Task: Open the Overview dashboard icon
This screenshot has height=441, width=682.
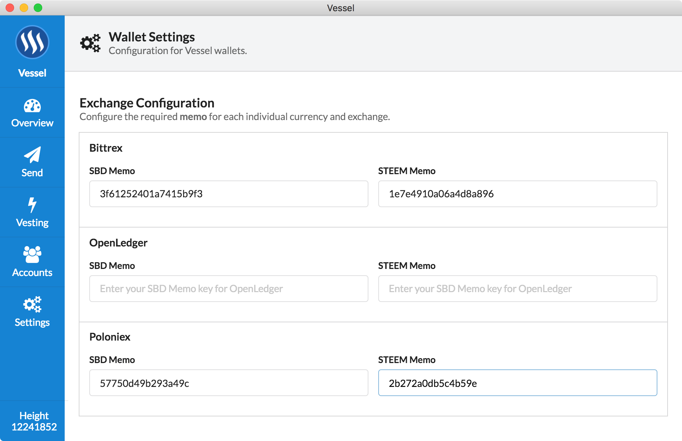Action: click(32, 106)
